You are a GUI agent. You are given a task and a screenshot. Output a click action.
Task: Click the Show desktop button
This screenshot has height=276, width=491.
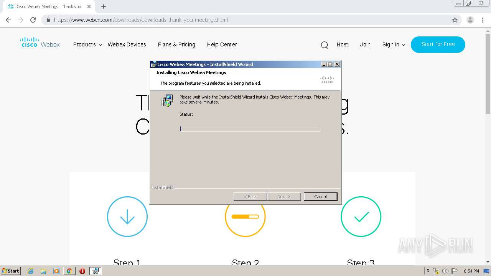click(x=487, y=271)
